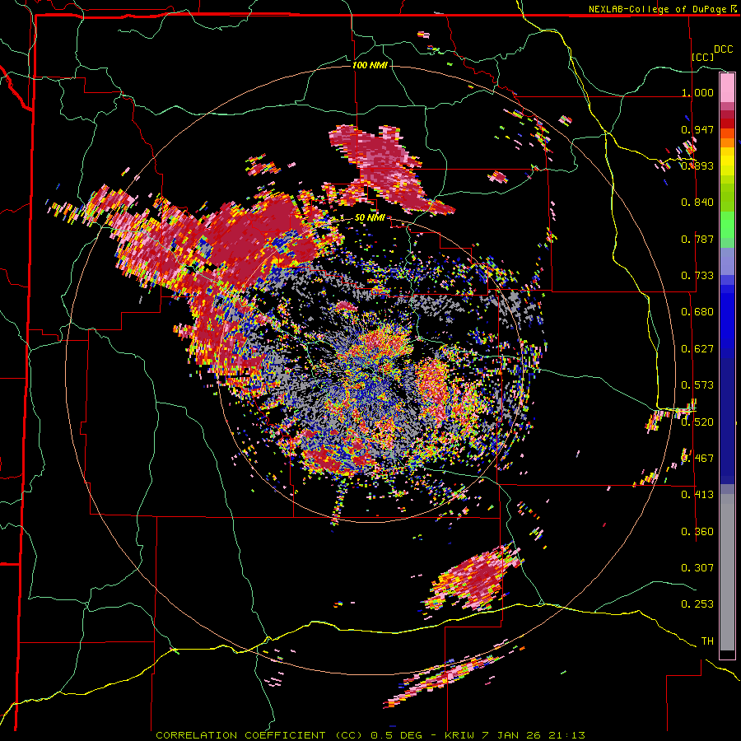Click the 0.520 legend value
Screen dimensions: 741x741
pyautogui.click(x=697, y=422)
